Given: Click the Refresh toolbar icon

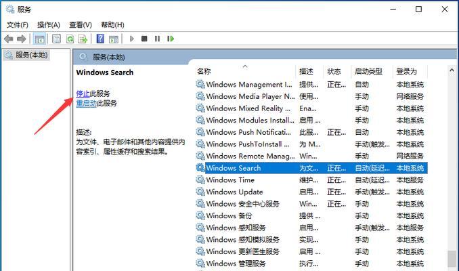Looking at the screenshot, I should tap(70, 39).
